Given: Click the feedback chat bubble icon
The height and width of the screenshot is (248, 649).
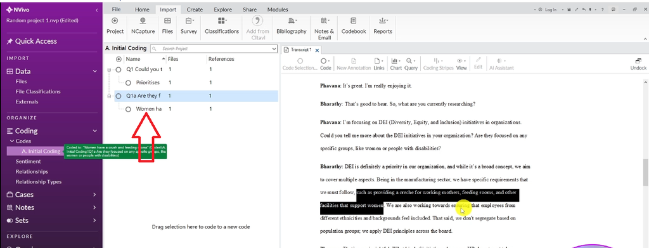Looking at the screenshot, I should (613, 10).
